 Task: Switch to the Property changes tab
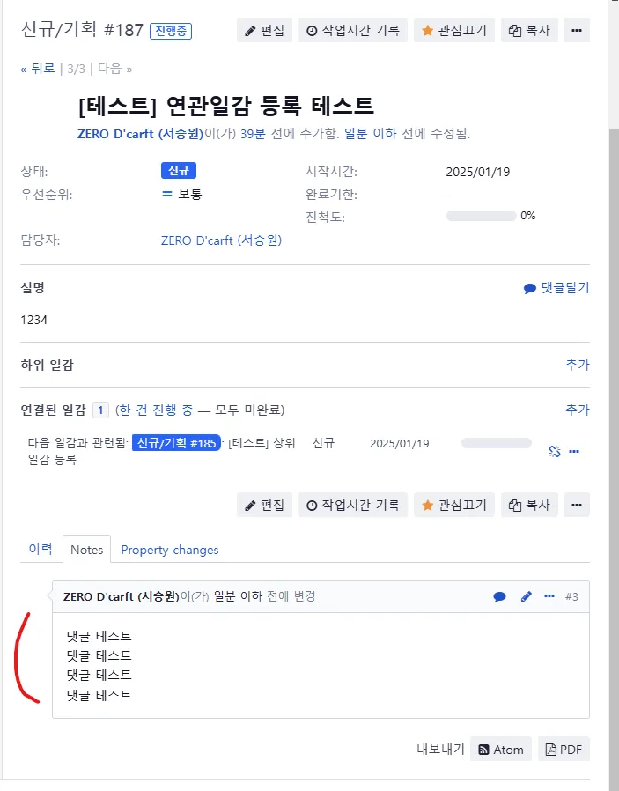(x=170, y=550)
